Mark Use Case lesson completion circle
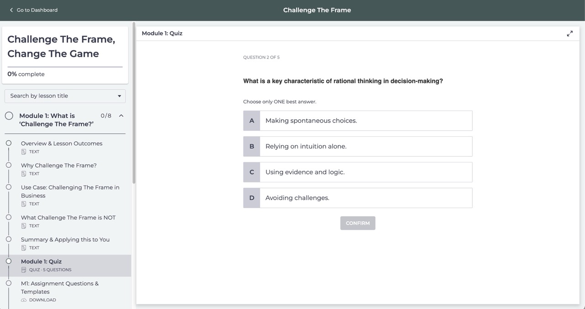This screenshot has width=585, height=309. [9, 187]
